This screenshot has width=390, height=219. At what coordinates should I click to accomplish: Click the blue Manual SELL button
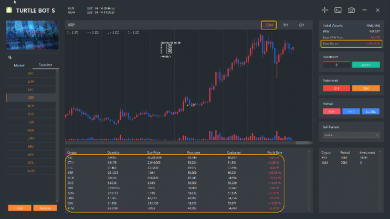tap(351, 112)
